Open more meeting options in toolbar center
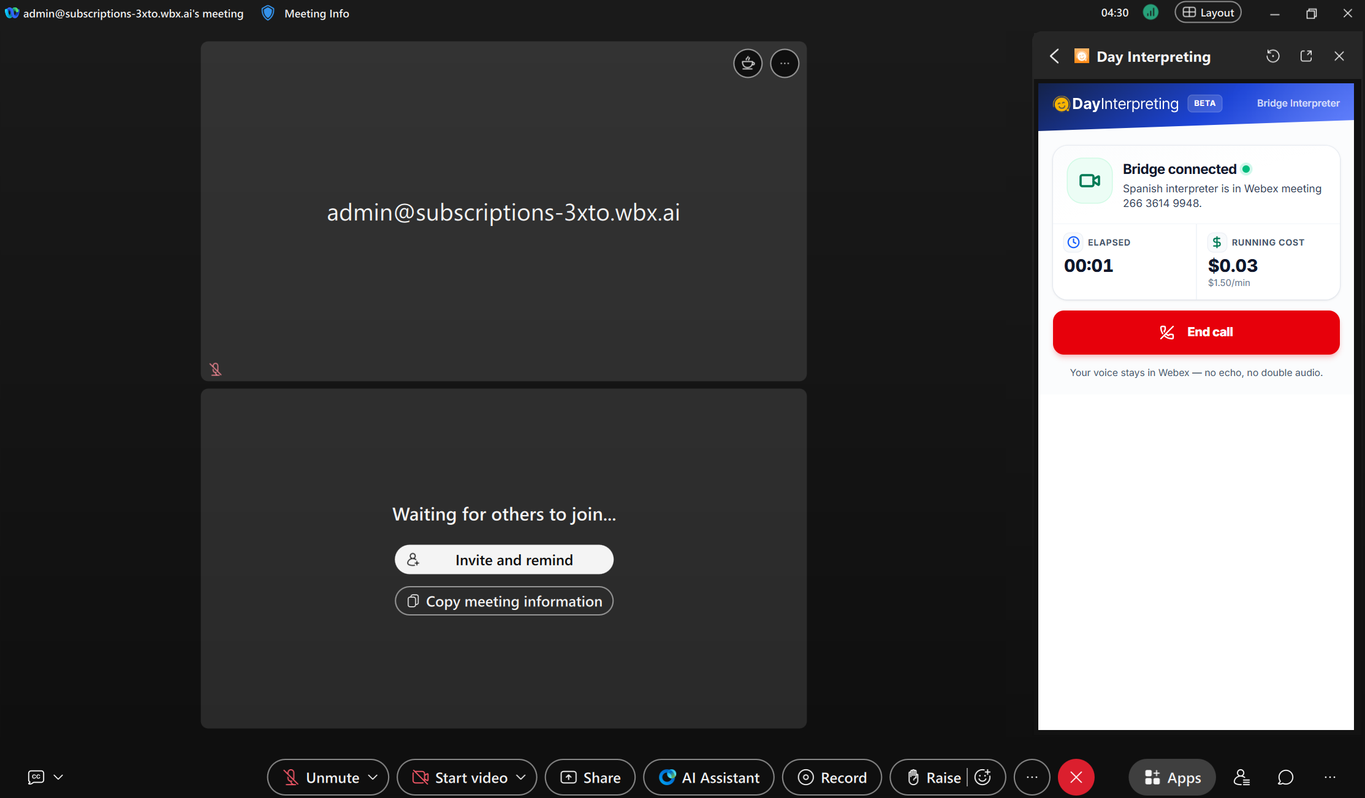Screen dimensions: 1365x798 (1032, 778)
